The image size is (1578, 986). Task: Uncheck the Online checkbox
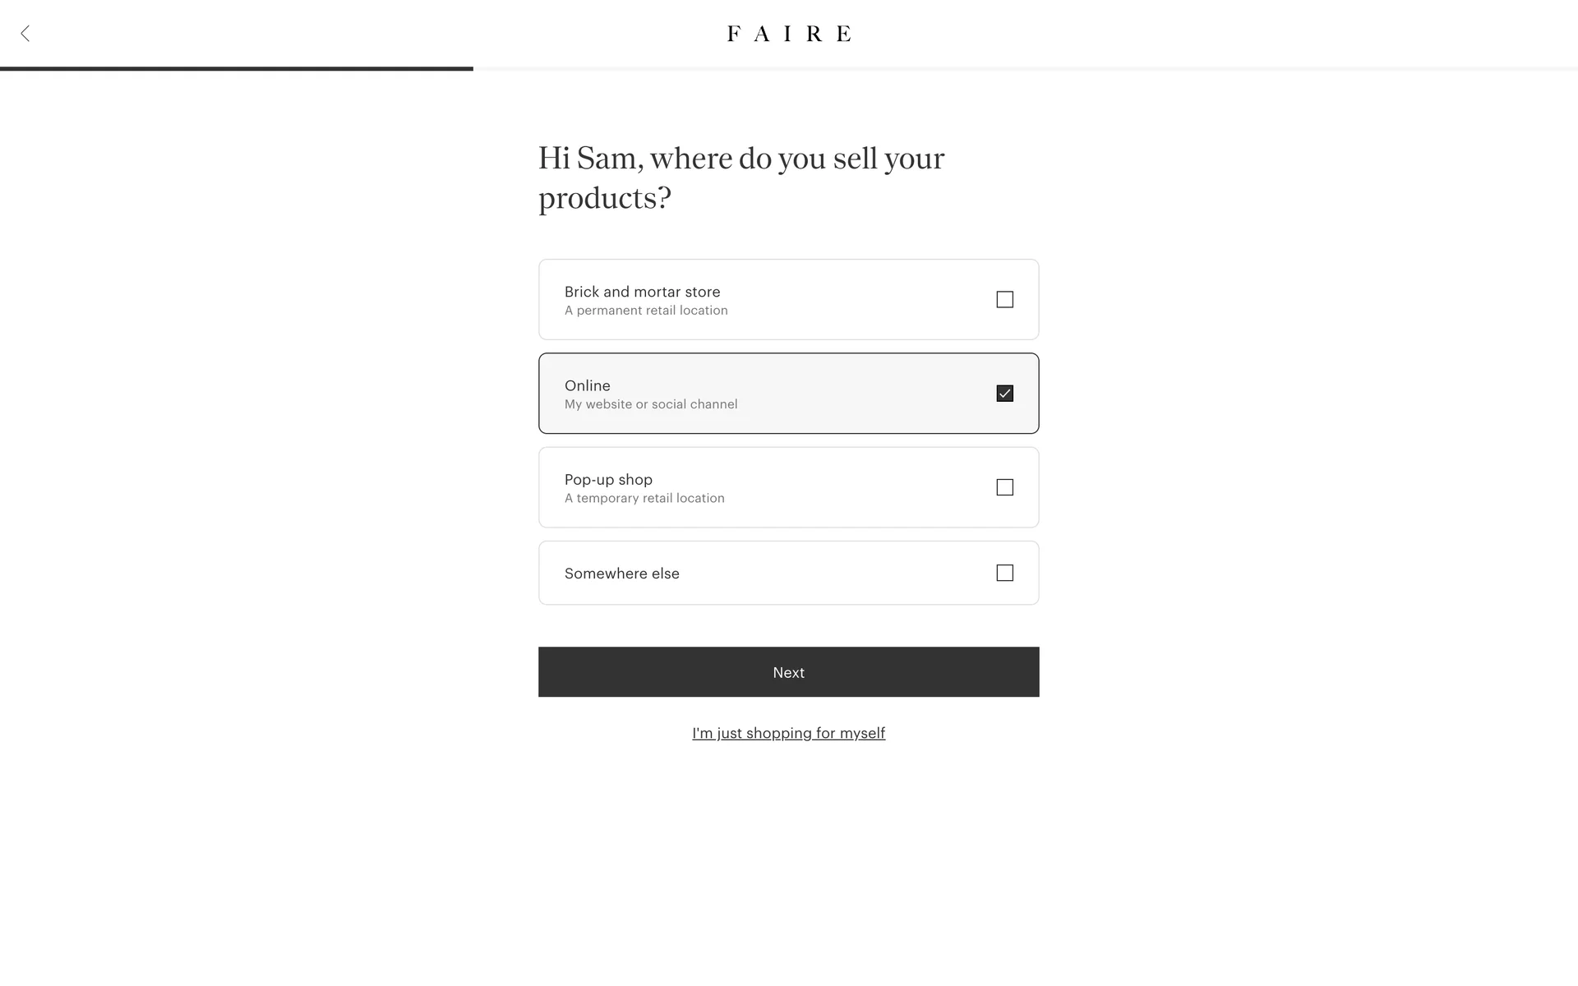point(1004,394)
